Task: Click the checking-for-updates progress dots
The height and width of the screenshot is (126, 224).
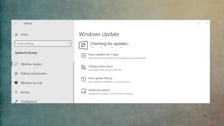Action: tap(107, 47)
